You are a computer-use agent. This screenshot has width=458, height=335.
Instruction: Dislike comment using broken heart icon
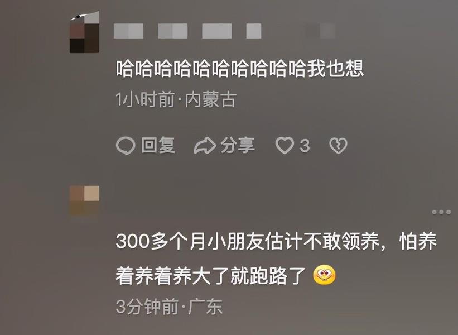(338, 146)
